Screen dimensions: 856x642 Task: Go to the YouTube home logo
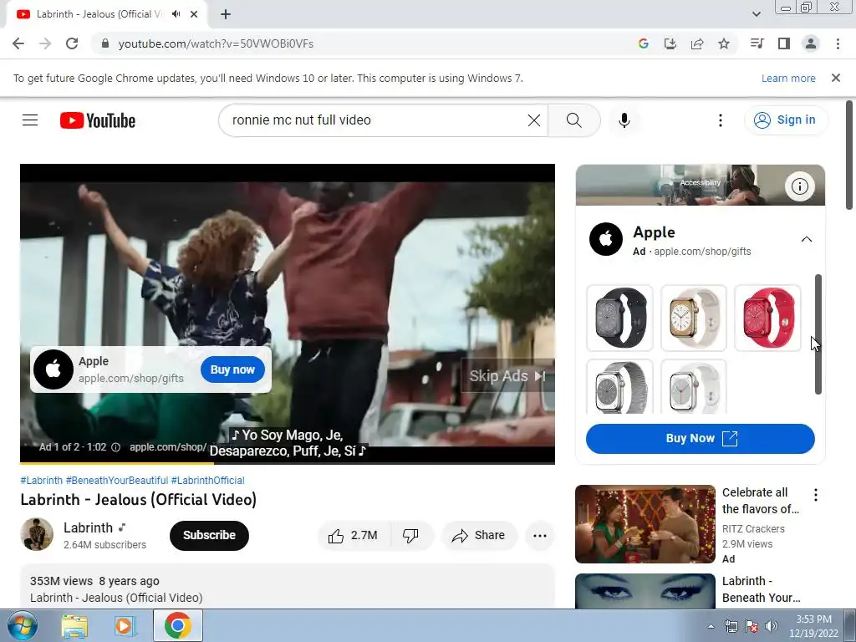[x=98, y=120]
